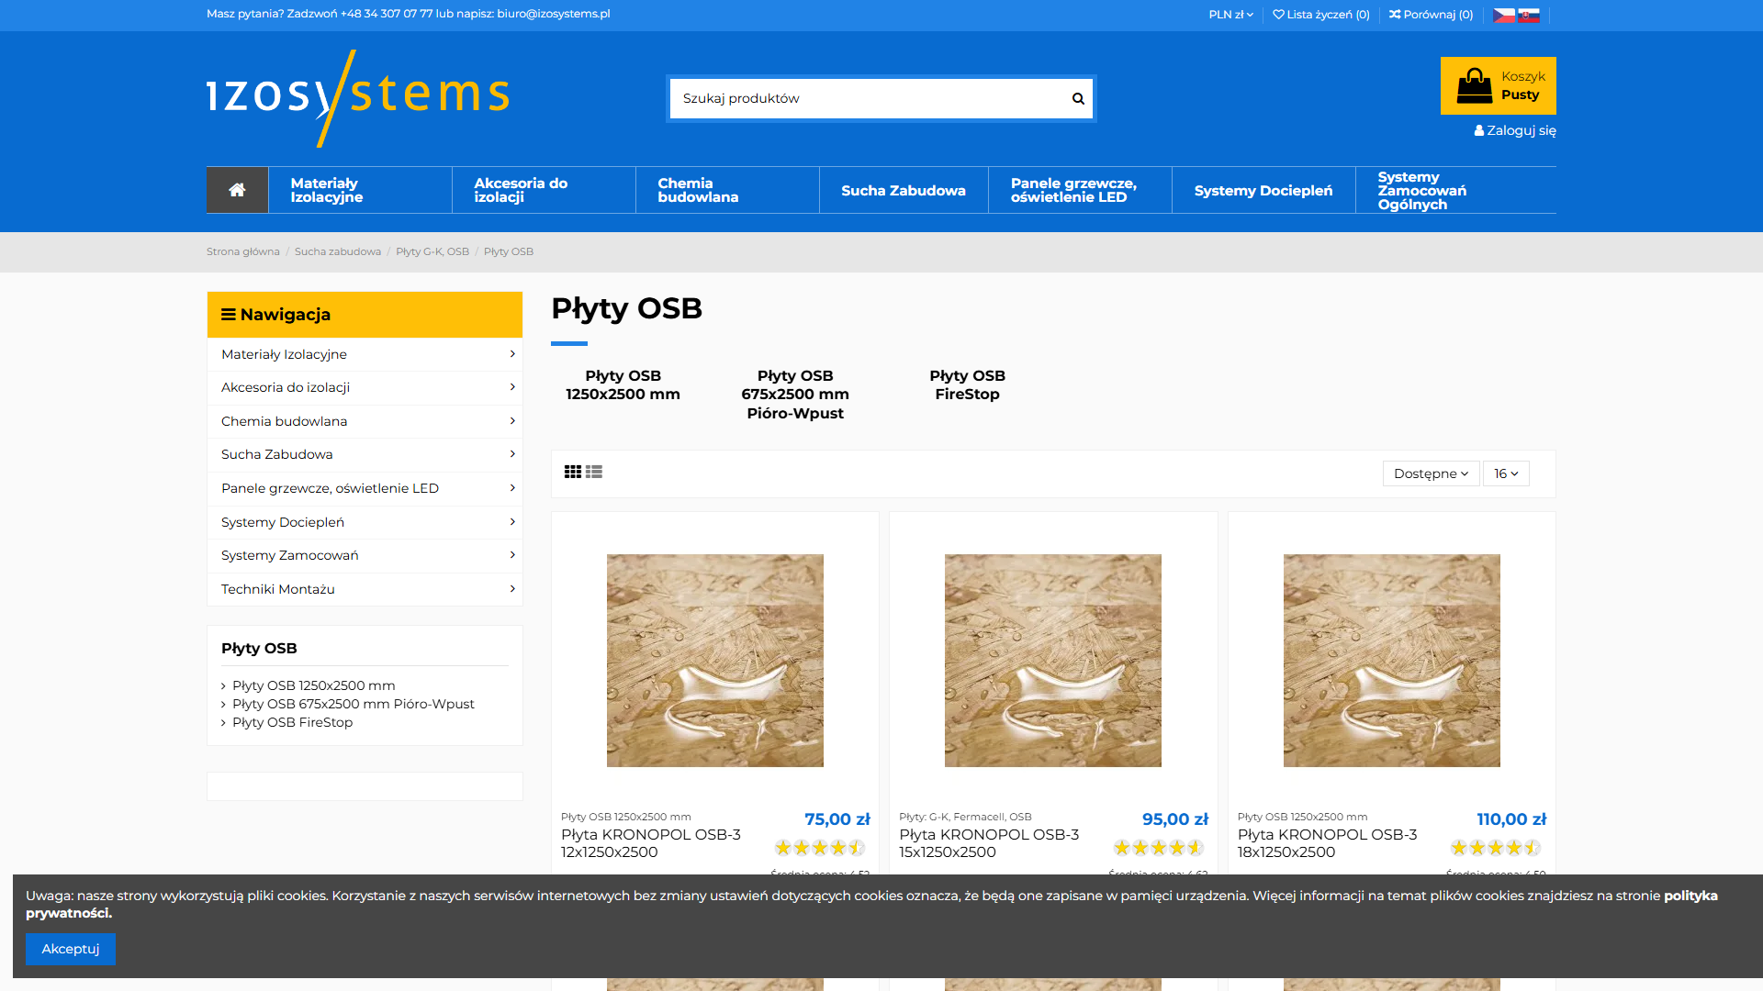Open the PLN zł currency dropdown
Viewport: 1763px width, 991px height.
[1230, 15]
